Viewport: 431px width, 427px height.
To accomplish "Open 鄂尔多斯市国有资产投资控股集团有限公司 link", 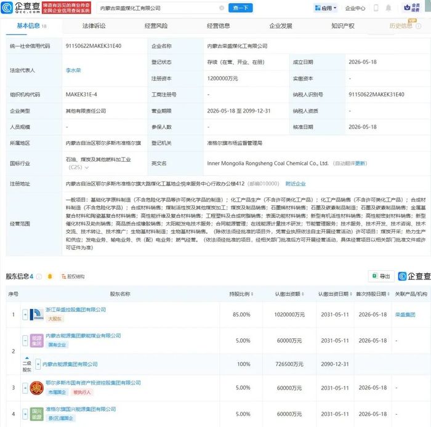I will point(93,383).
